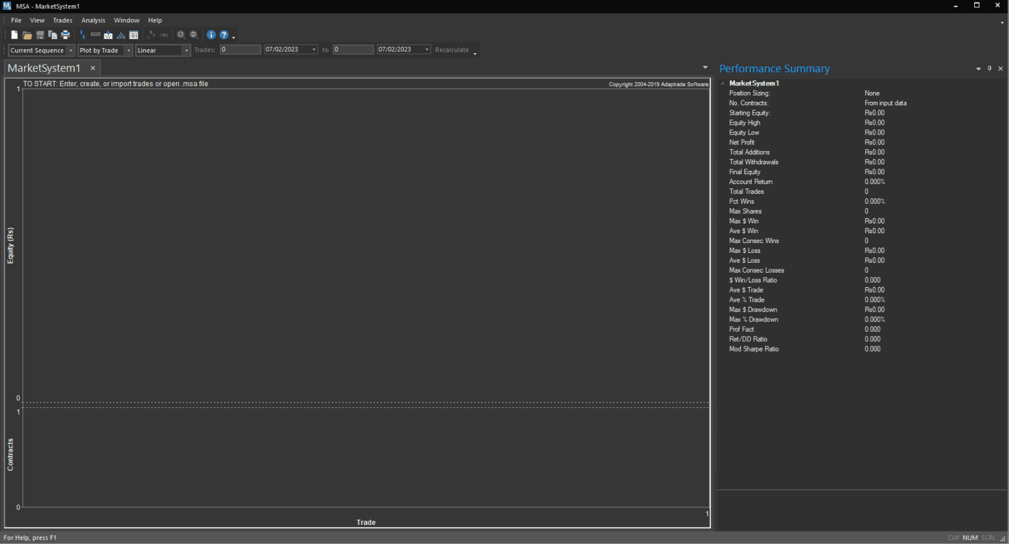Image resolution: width=1009 pixels, height=544 pixels.
Task: Open the Linear scale dropdown
Action: pyautogui.click(x=163, y=51)
